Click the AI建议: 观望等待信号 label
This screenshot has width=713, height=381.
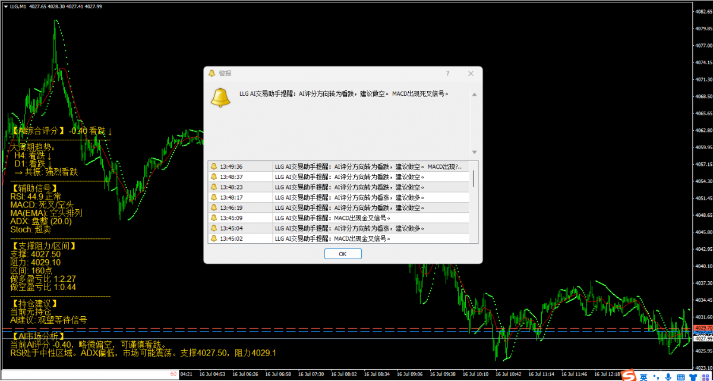[49, 320]
